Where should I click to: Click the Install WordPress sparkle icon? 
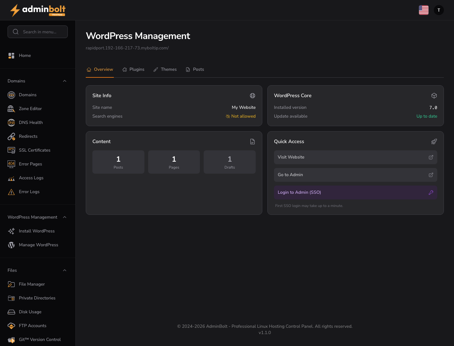click(x=11, y=231)
